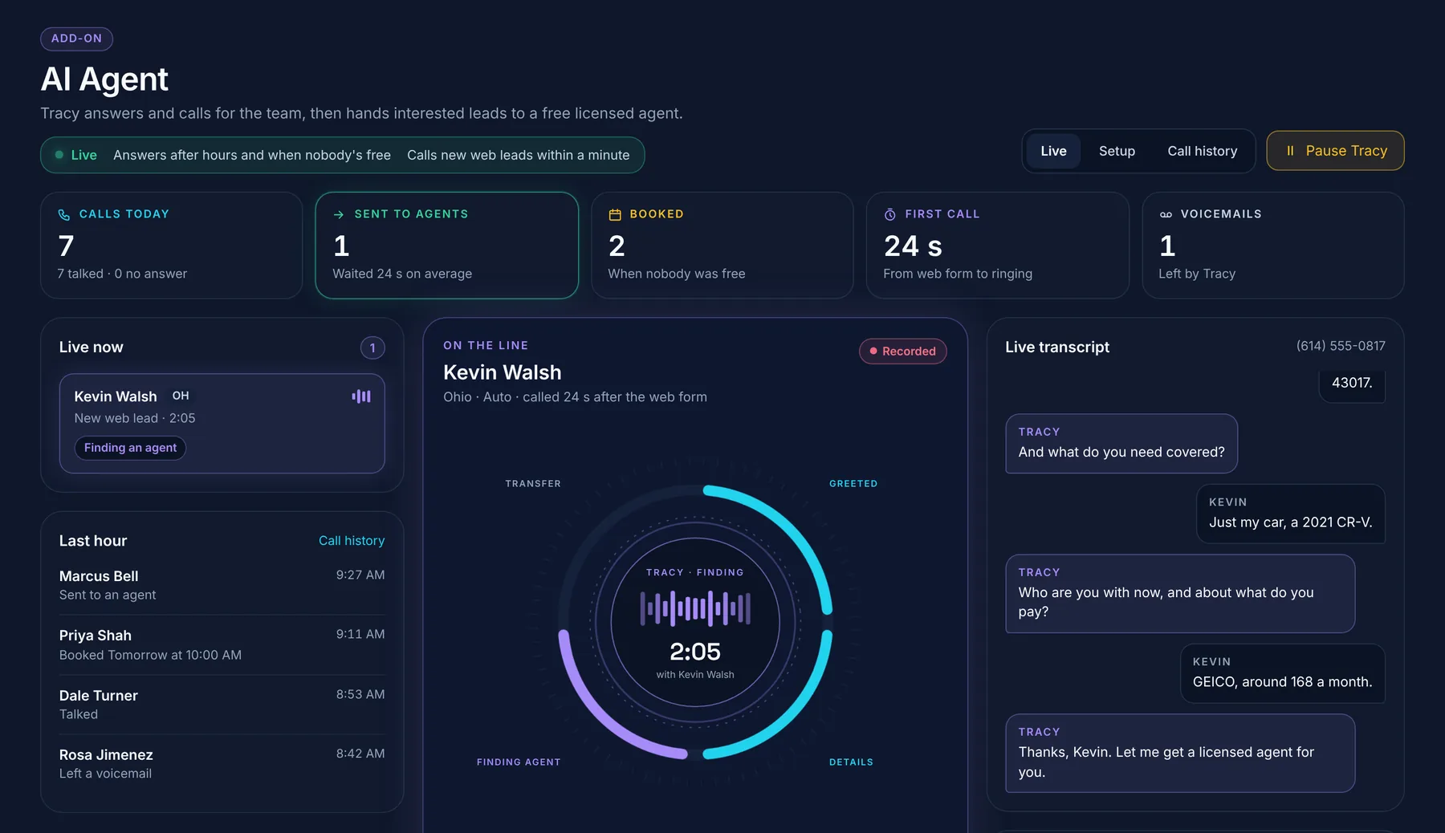Screen dimensions: 1445x833
Task: Open Call history link in Last hour
Action: [x=352, y=541]
